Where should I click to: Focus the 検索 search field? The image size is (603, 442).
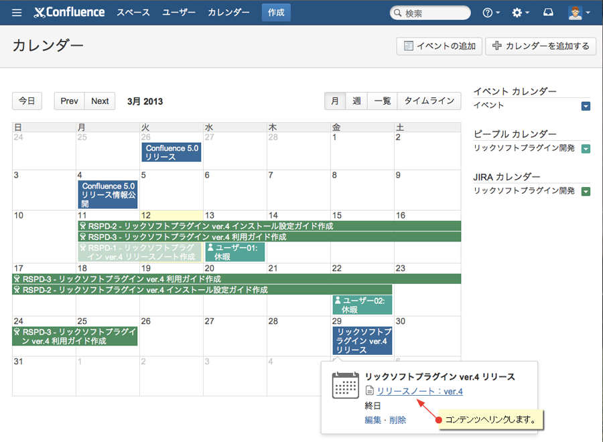coord(430,13)
